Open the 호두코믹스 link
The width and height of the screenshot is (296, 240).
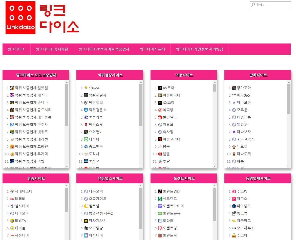246,139
